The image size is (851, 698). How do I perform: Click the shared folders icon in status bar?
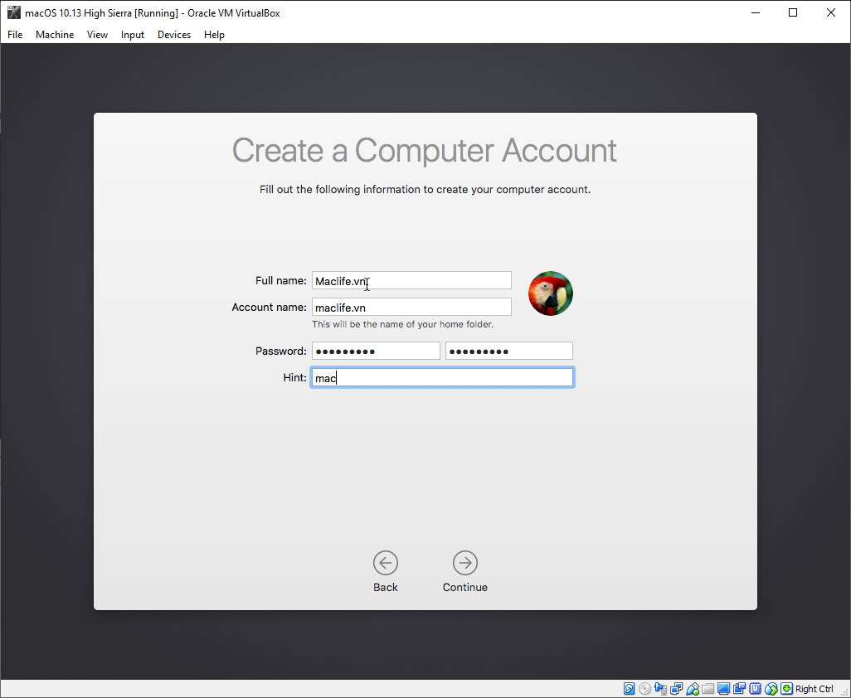(708, 688)
